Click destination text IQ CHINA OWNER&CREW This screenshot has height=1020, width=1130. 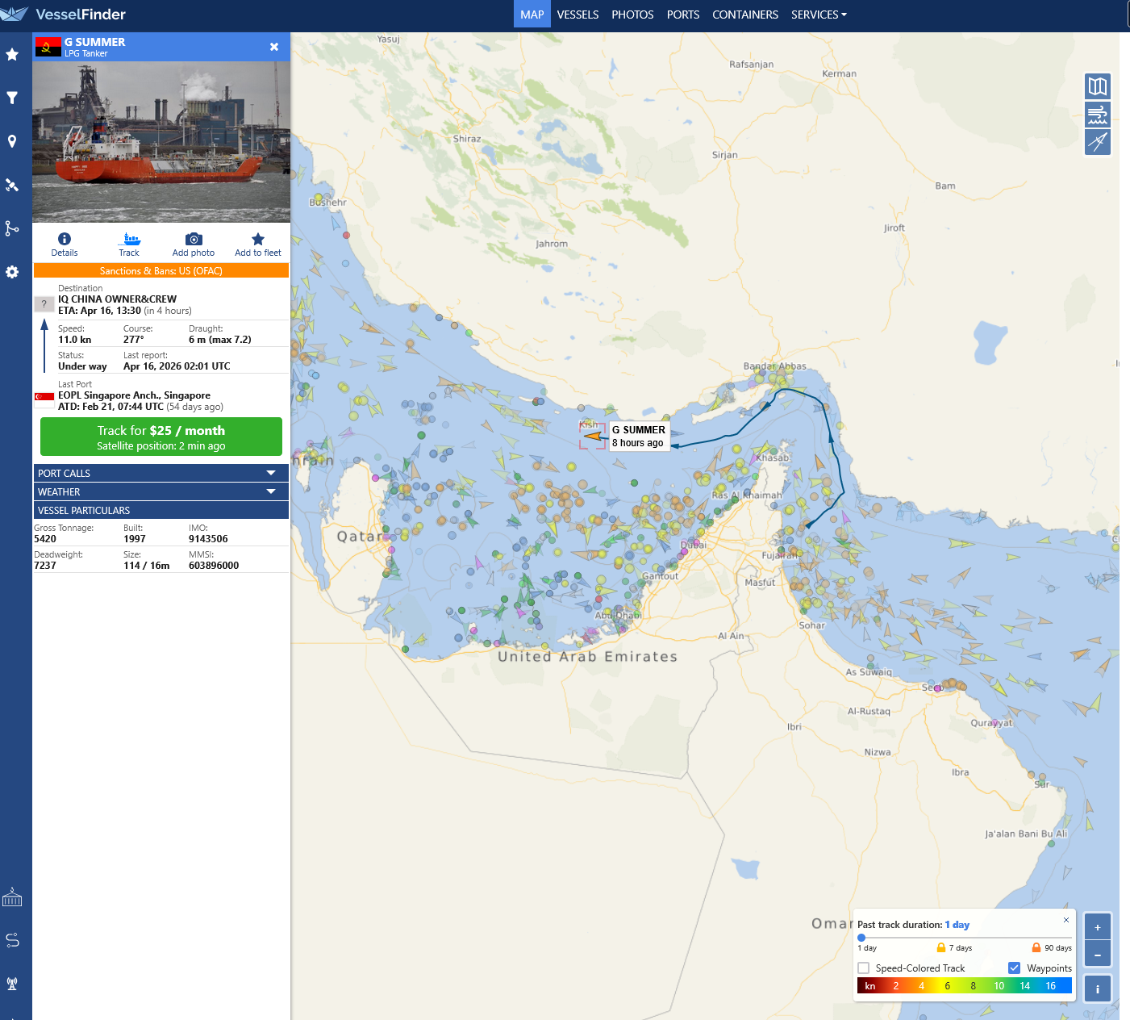coord(118,299)
